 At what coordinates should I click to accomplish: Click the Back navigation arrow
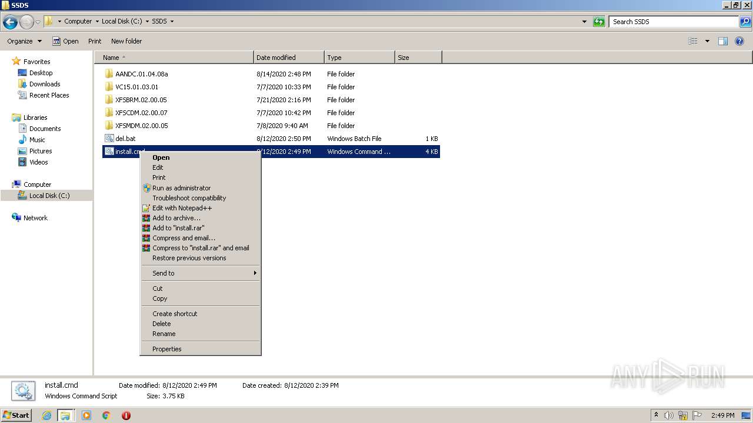coord(10,22)
